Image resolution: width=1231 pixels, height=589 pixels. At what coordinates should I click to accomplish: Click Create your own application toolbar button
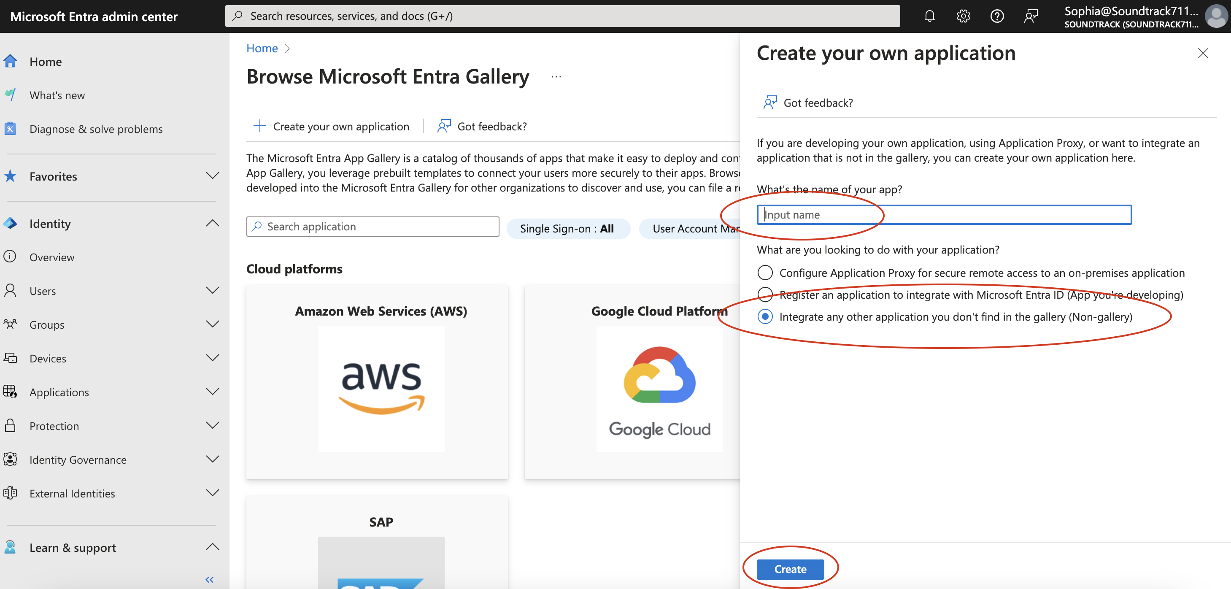[332, 126]
